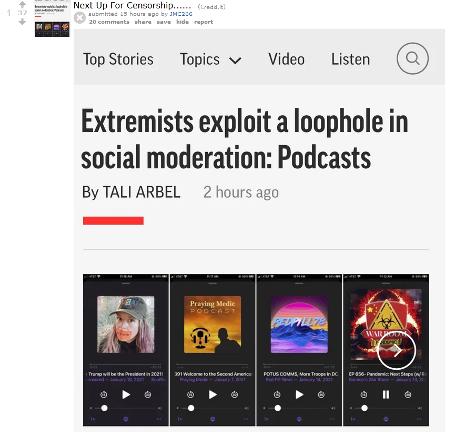This screenshot has height=436, width=455.
Task: Downvote the Next Up For Censorship post
Action: pos(22,22)
